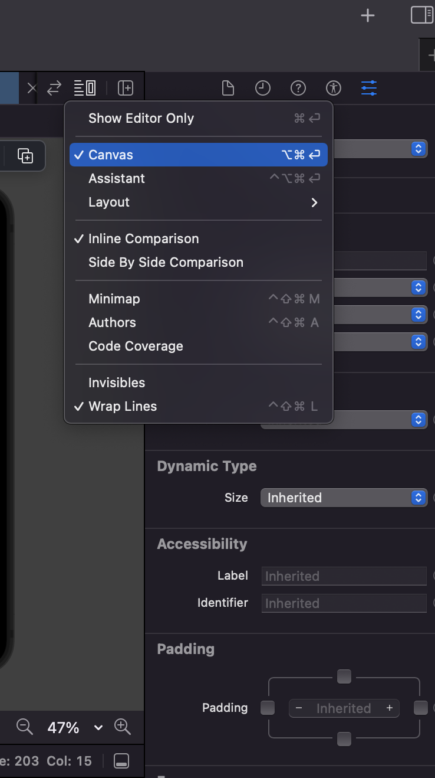Enable the leading padding checkbox
This screenshot has height=778, width=435.
click(268, 708)
